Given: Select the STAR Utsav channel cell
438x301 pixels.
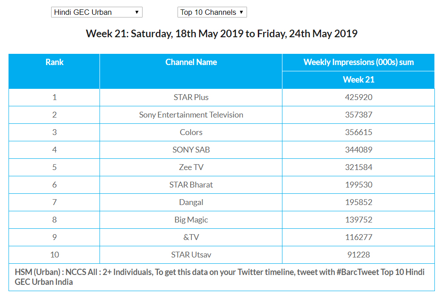Looking at the screenshot, I should tap(191, 255).
